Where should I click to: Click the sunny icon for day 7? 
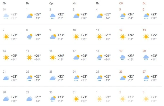[6, 37]
